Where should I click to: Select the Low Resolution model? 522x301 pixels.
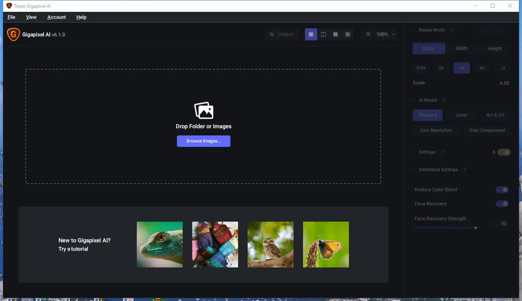click(436, 130)
